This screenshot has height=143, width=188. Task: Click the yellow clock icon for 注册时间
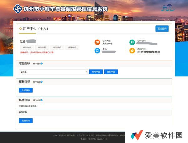[132, 51]
